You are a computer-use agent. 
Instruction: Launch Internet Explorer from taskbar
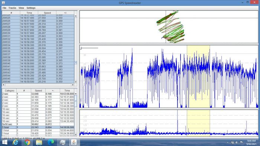pos(16,142)
